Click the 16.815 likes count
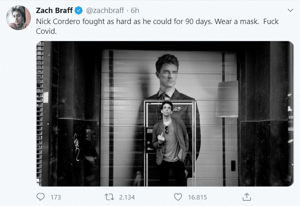Viewport: 300px width, 206px height. 197,197
